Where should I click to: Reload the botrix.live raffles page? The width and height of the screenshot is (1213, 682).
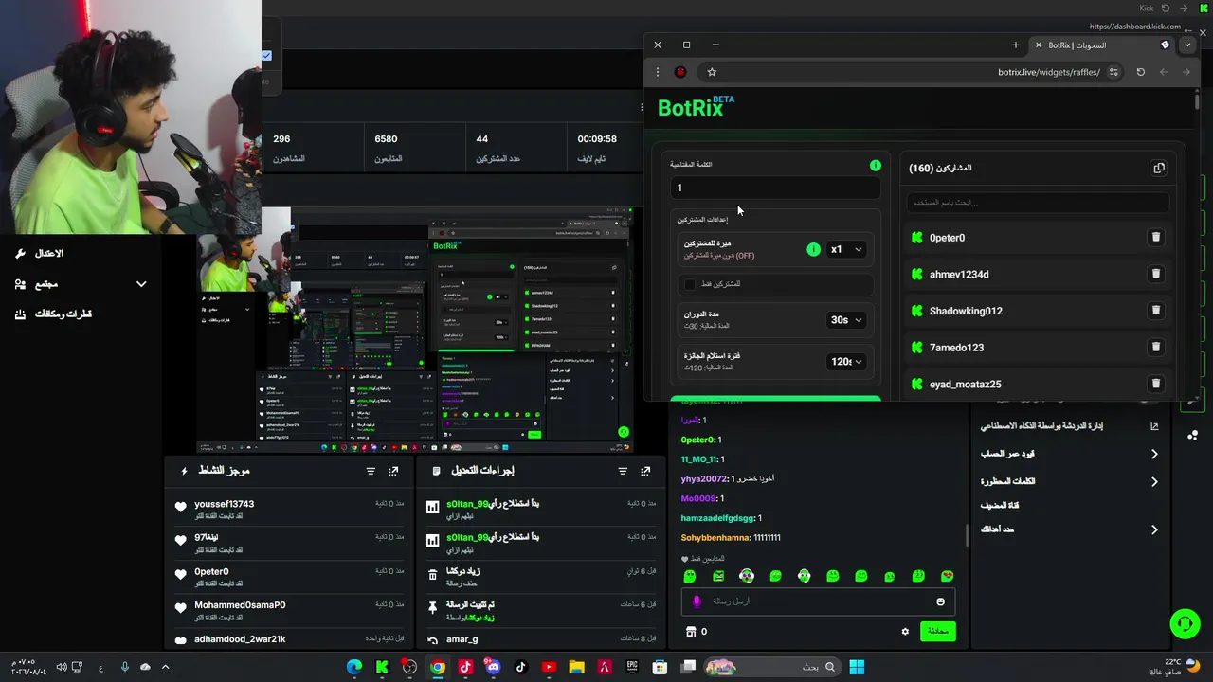click(1140, 72)
